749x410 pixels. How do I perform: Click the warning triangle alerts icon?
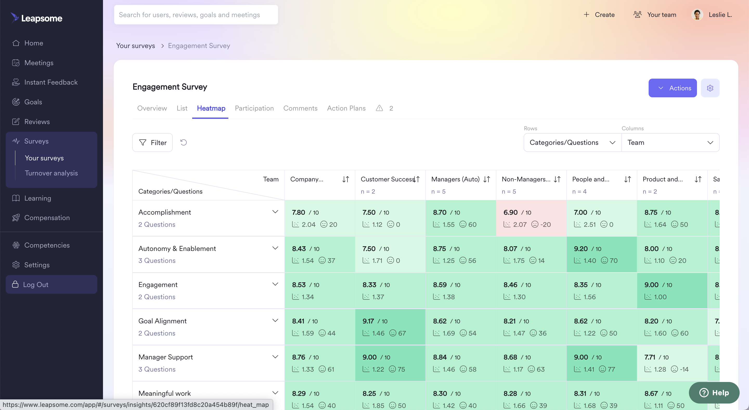pos(379,108)
